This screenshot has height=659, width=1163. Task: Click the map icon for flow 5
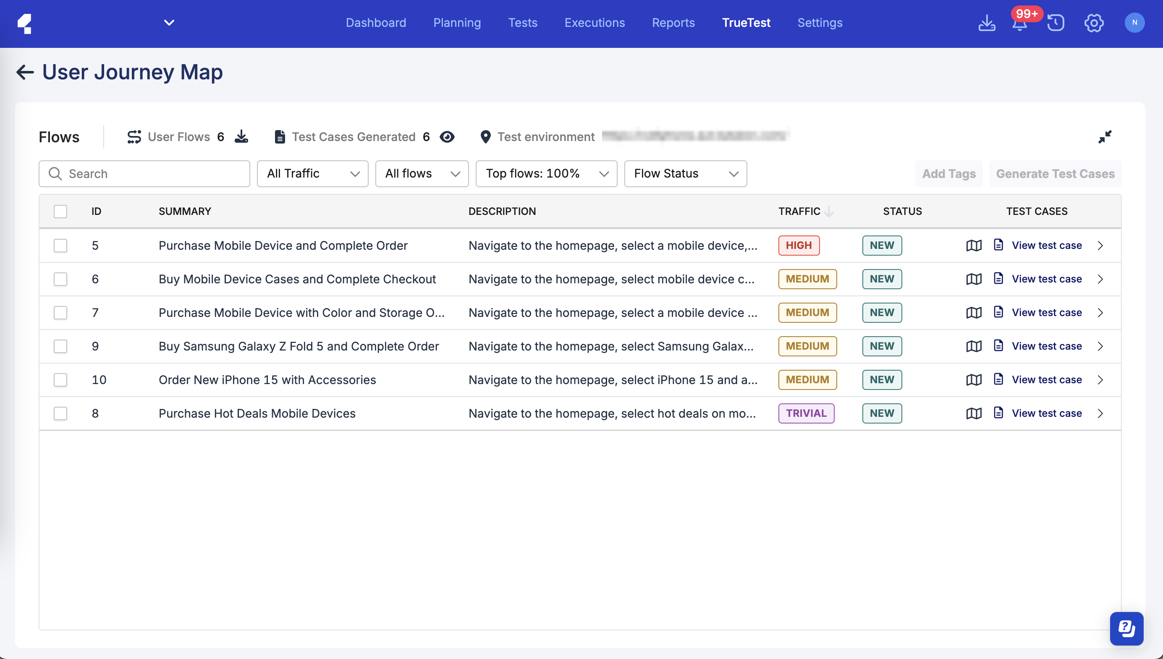point(973,245)
